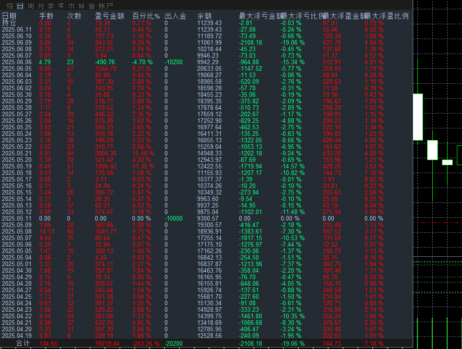
Task: Click balance 9300.57 cell
Action: click(208, 218)
